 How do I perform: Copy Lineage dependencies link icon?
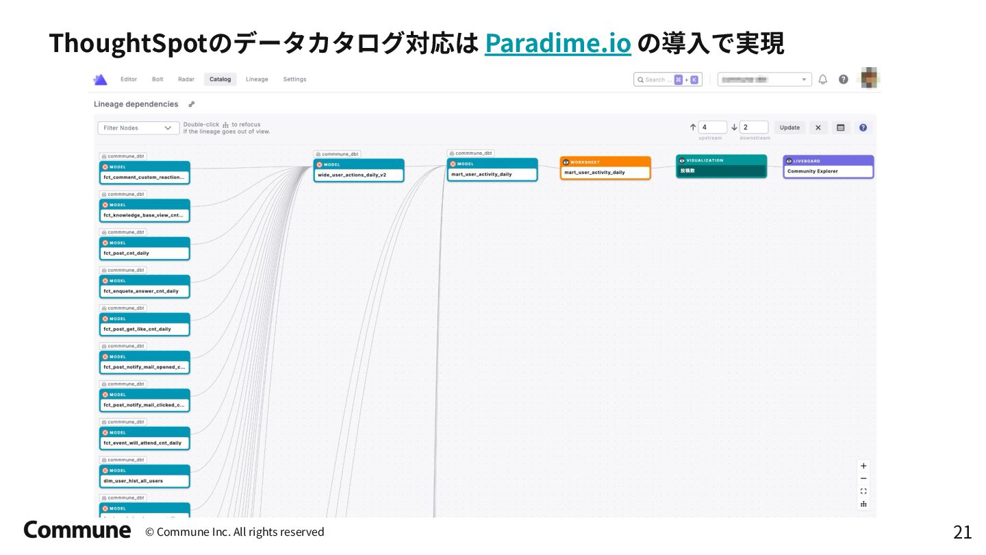pos(192,104)
